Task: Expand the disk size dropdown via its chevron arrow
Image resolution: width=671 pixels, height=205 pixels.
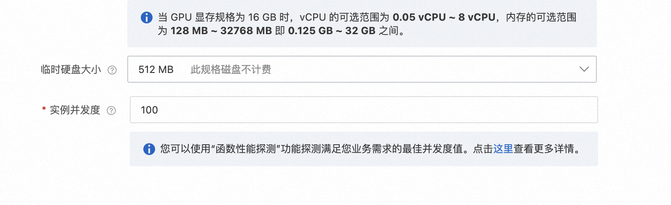Action: 584,69
